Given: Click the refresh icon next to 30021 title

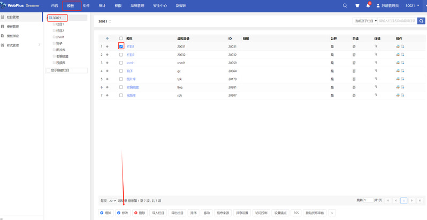Looking at the screenshot, I should 110,21.
